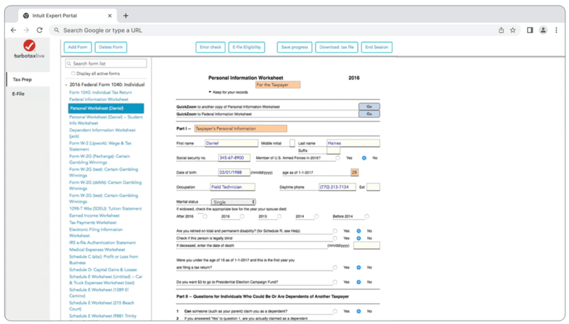Enable Display all active forms checkbox
This screenshot has height=324, width=569.
coord(73,73)
